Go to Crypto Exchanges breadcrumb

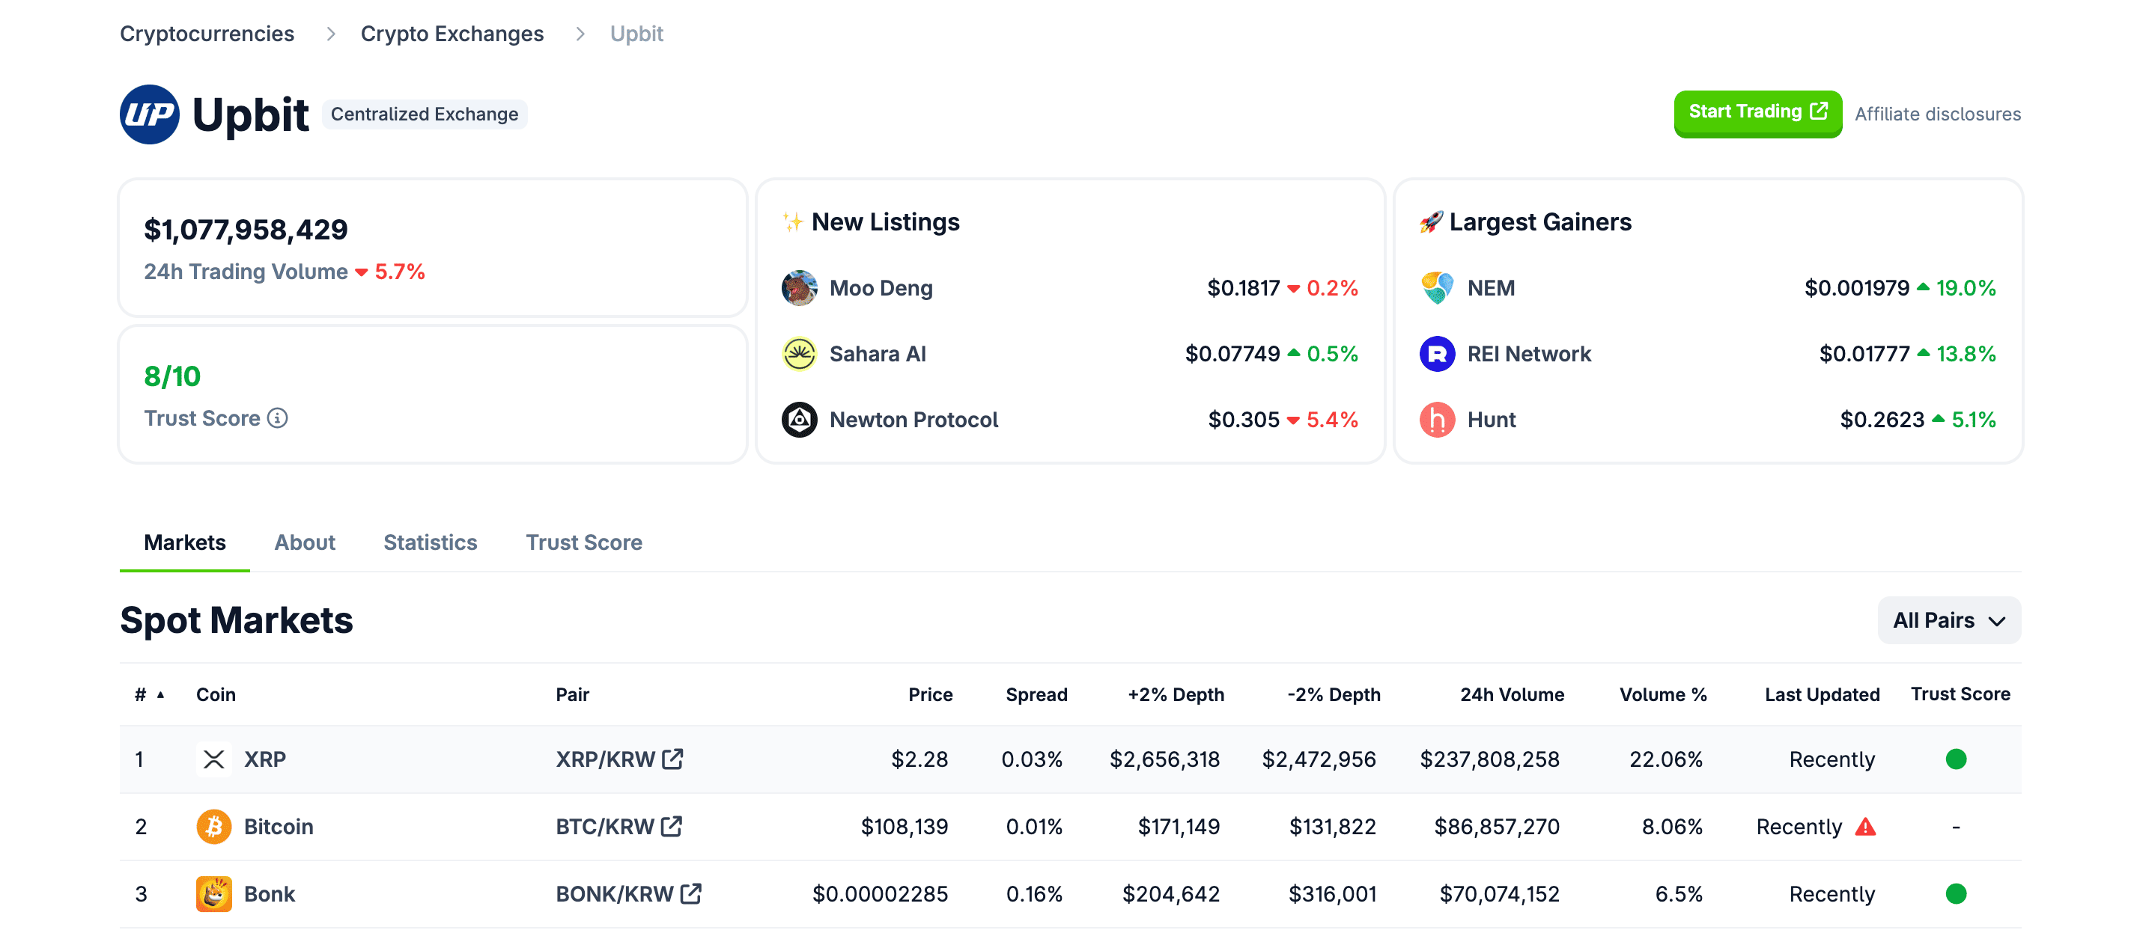(452, 33)
